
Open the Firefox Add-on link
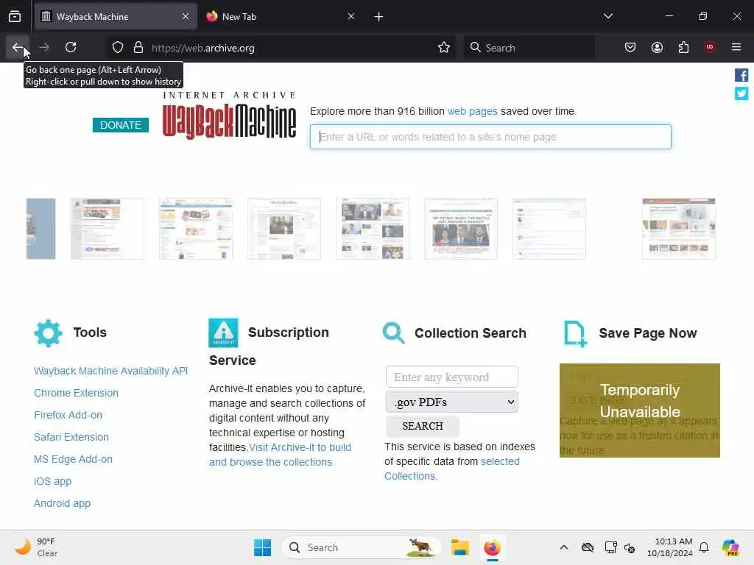pos(68,415)
